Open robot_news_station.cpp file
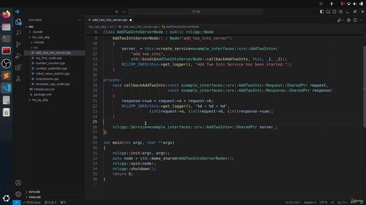This screenshot has width=366, height=205. pos(53,73)
